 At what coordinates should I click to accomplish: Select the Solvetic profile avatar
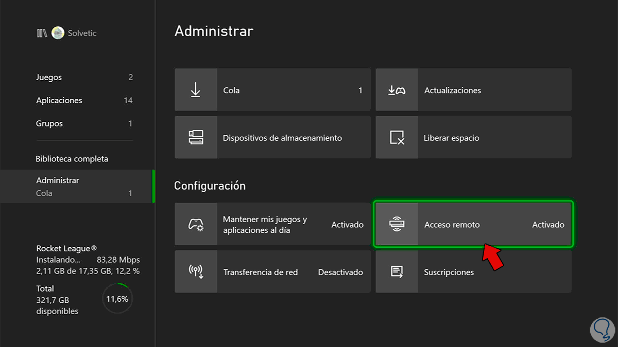click(x=58, y=33)
